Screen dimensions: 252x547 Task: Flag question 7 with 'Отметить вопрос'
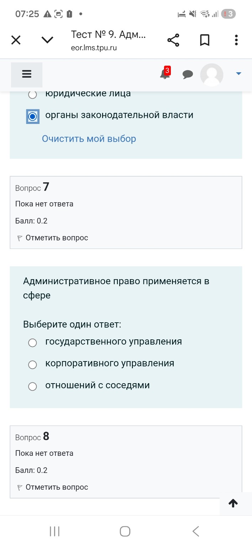point(52,238)
